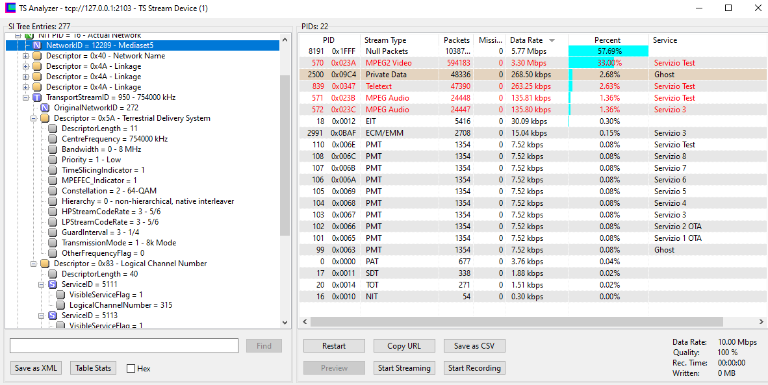Sort by the Missing column header
This screenshot has height=385, width=768.
coord(490,40)
